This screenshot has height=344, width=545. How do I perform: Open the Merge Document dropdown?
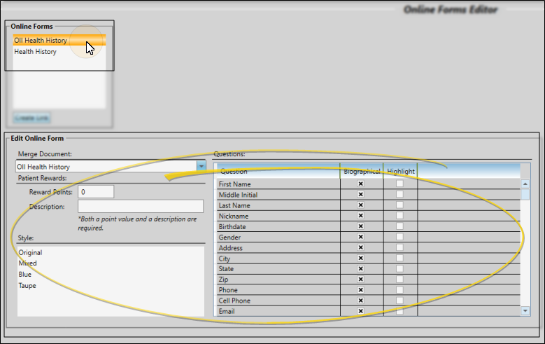pyautogui.click(x=201, y=167)
